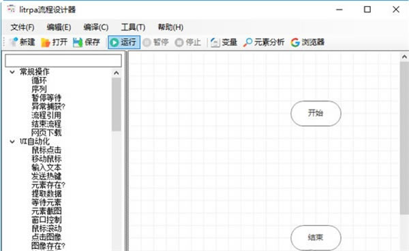Open the 工具(T) menu
This screenshot has height=251, width=409.
133,27
